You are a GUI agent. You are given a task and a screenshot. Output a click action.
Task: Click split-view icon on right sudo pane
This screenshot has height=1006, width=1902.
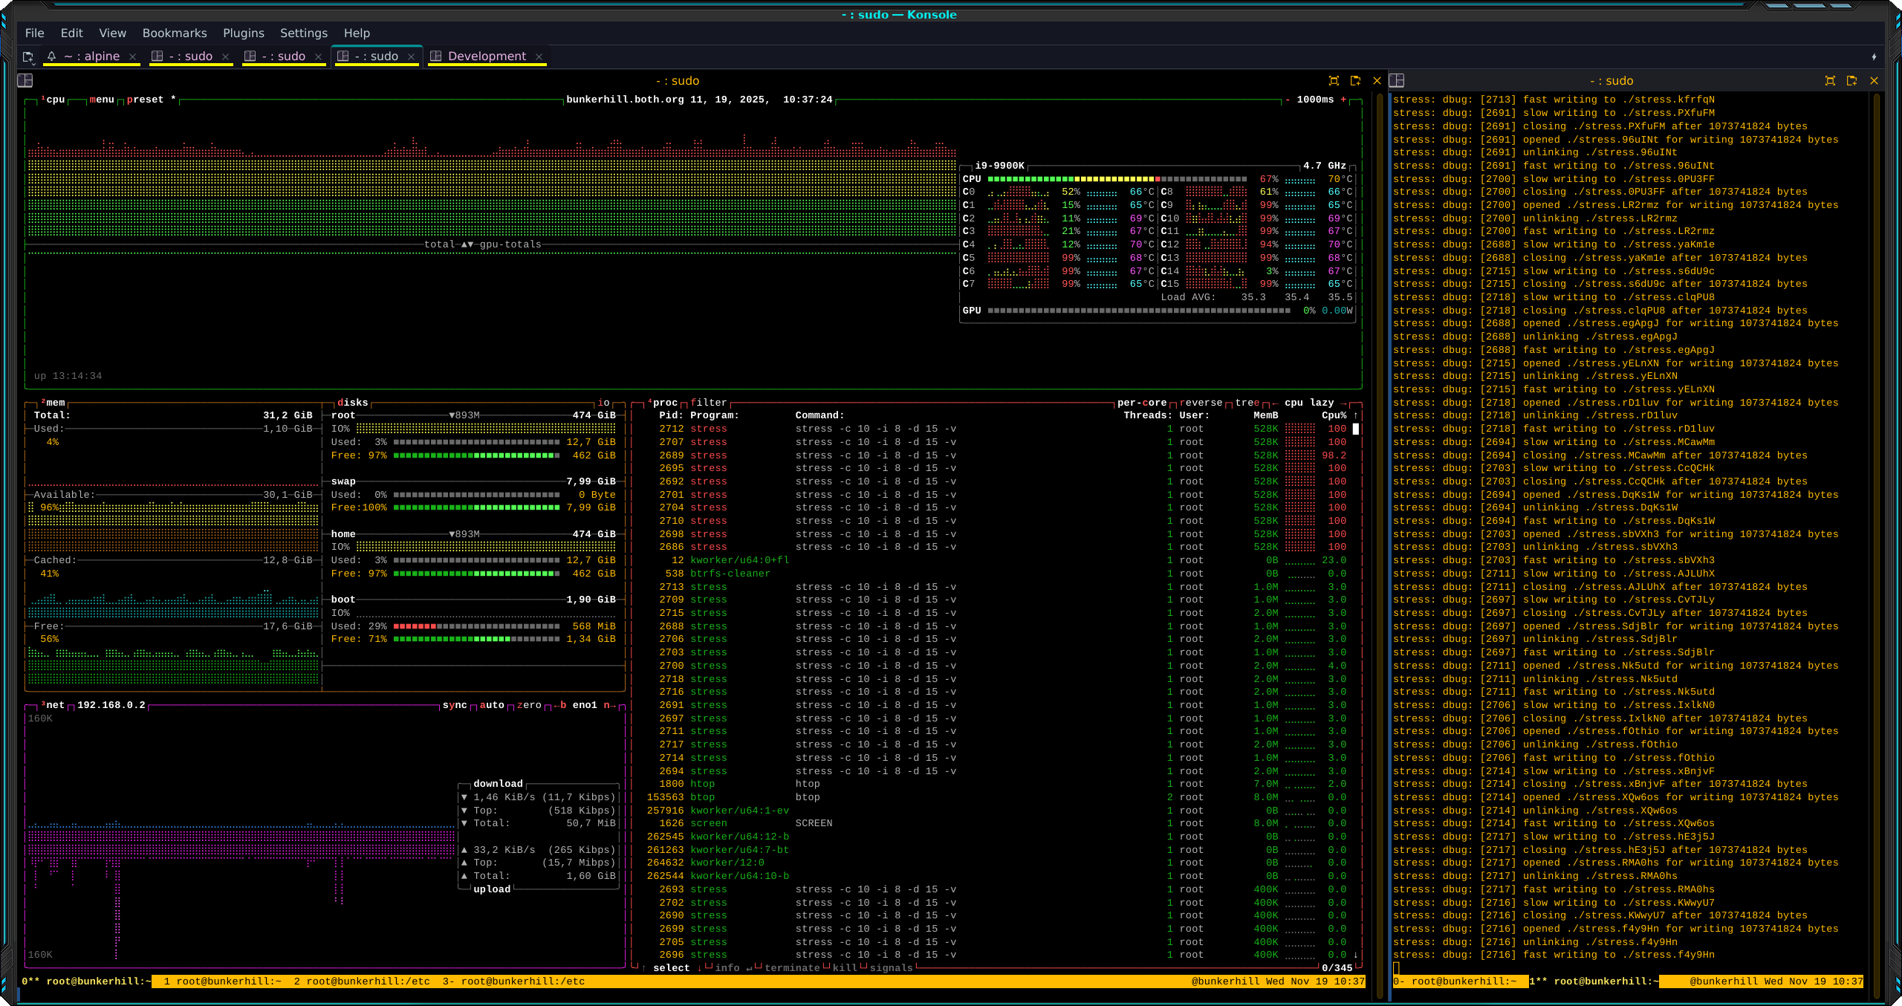coord(1397,80)
